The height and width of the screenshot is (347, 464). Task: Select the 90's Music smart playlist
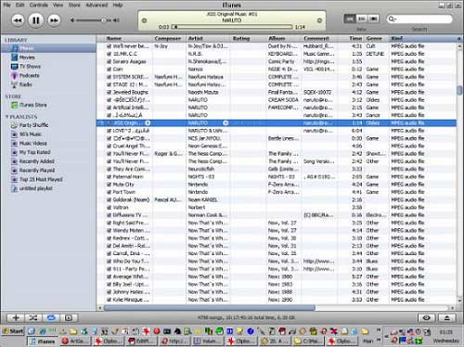tap(30, 135)
